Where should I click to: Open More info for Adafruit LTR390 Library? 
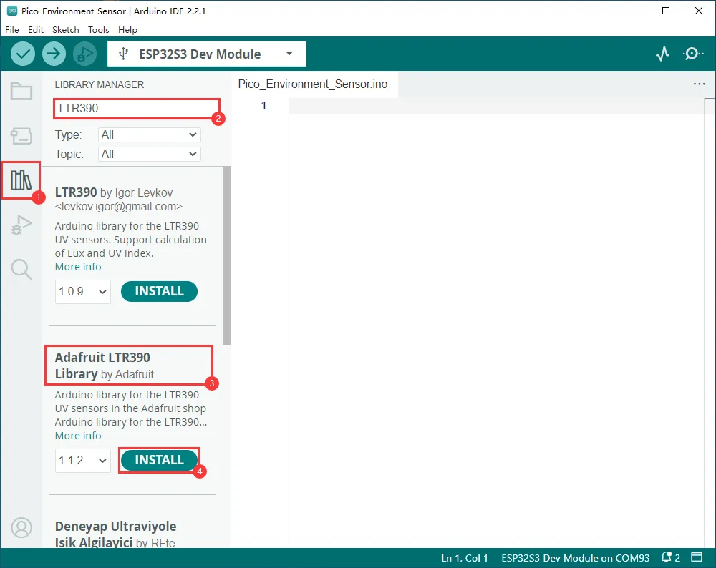tap(78, 436)
